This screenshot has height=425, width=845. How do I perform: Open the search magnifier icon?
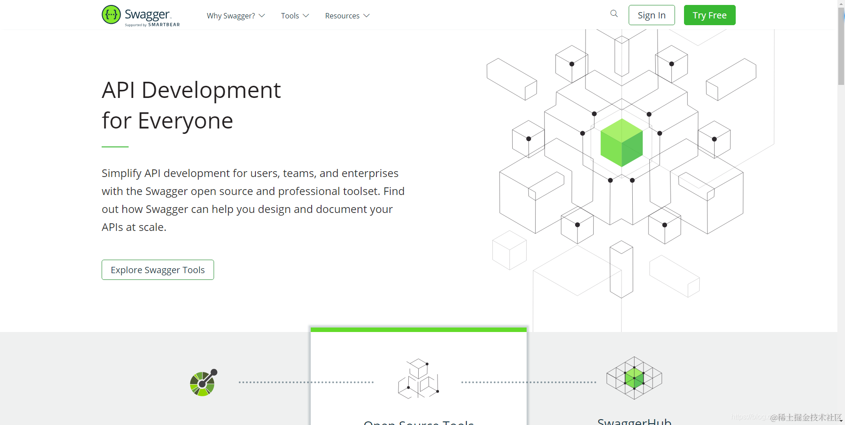pyautogui.click(x=614, y=14)
